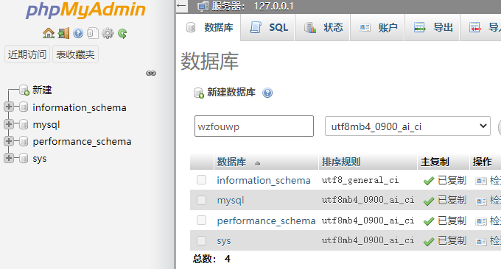Open MySQL documentation page icon
Screen dimensions: 501x269
coord(93,33)
